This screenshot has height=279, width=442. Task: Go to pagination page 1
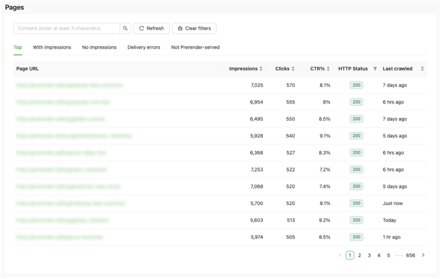[350, 255]
